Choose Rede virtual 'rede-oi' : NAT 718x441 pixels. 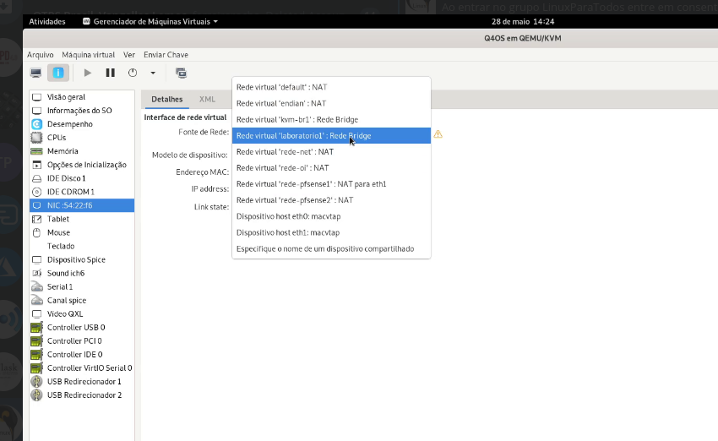[331, 168]
